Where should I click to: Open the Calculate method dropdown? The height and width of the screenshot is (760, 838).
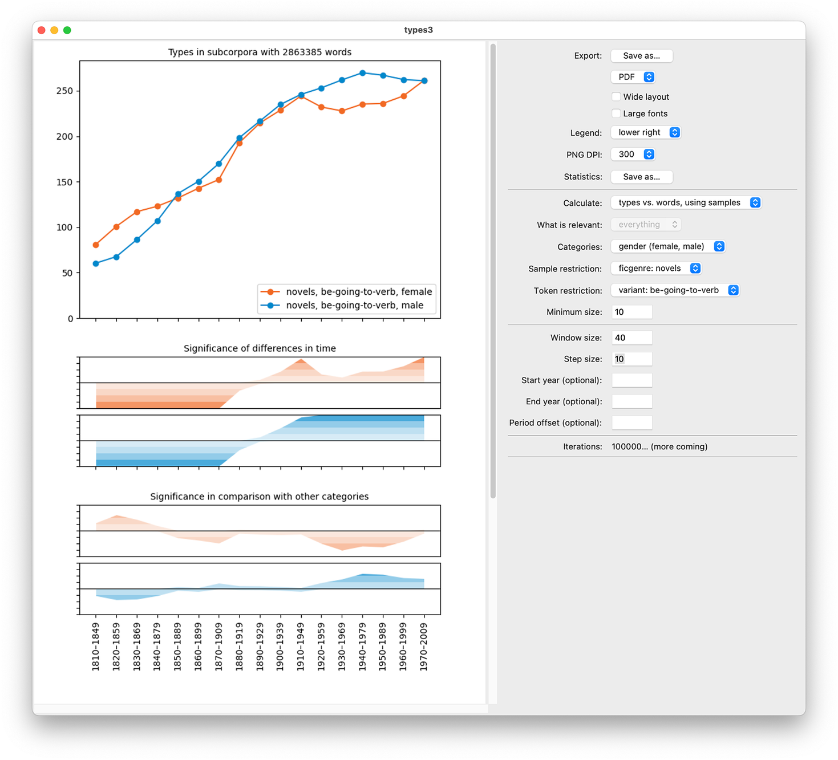[x=686, y=203]
